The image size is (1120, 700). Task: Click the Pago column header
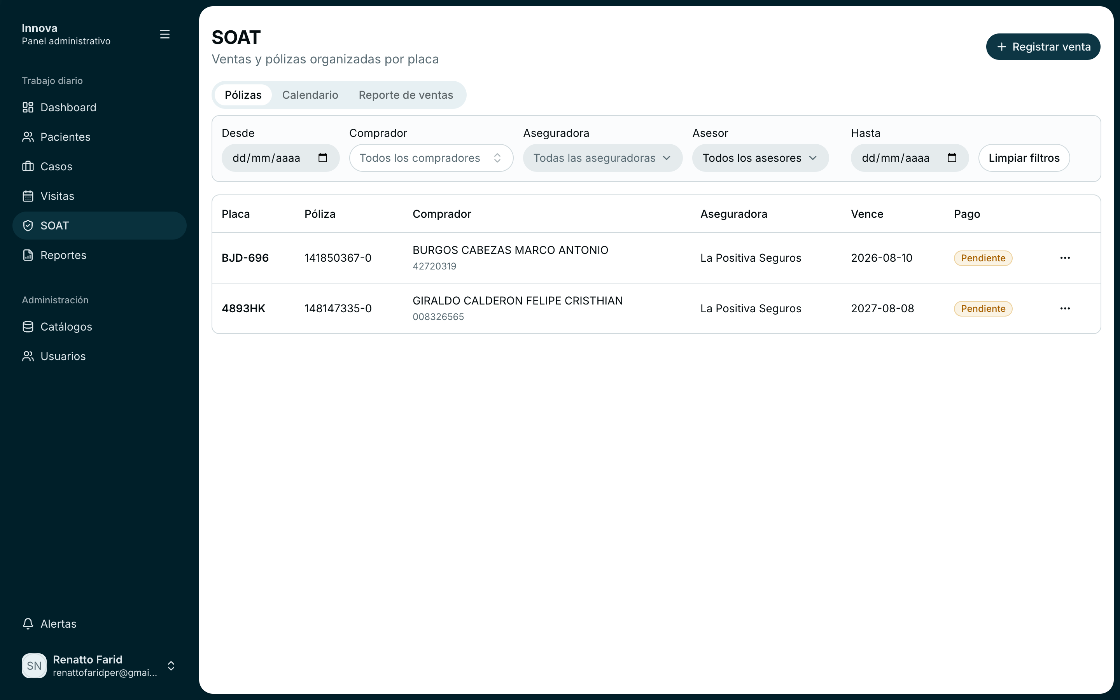coord(967,214)
